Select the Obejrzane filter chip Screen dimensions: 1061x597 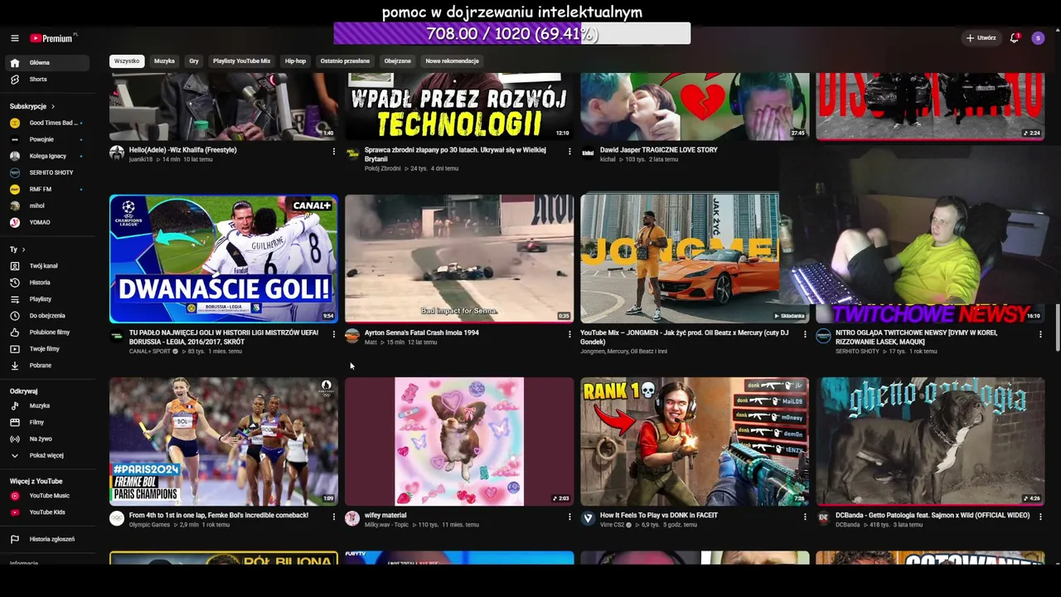coord(398,61)
